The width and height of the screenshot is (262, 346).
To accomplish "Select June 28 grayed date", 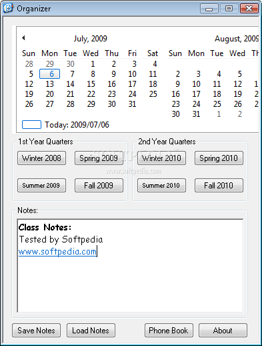I will click(29, 64).
